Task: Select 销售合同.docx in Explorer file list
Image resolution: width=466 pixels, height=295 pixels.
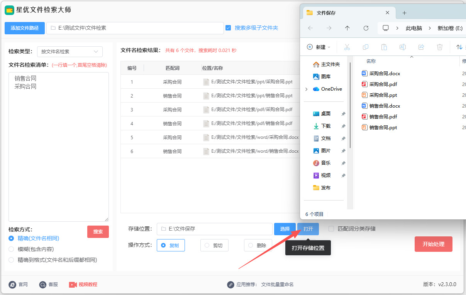Action: coord(385,106)
